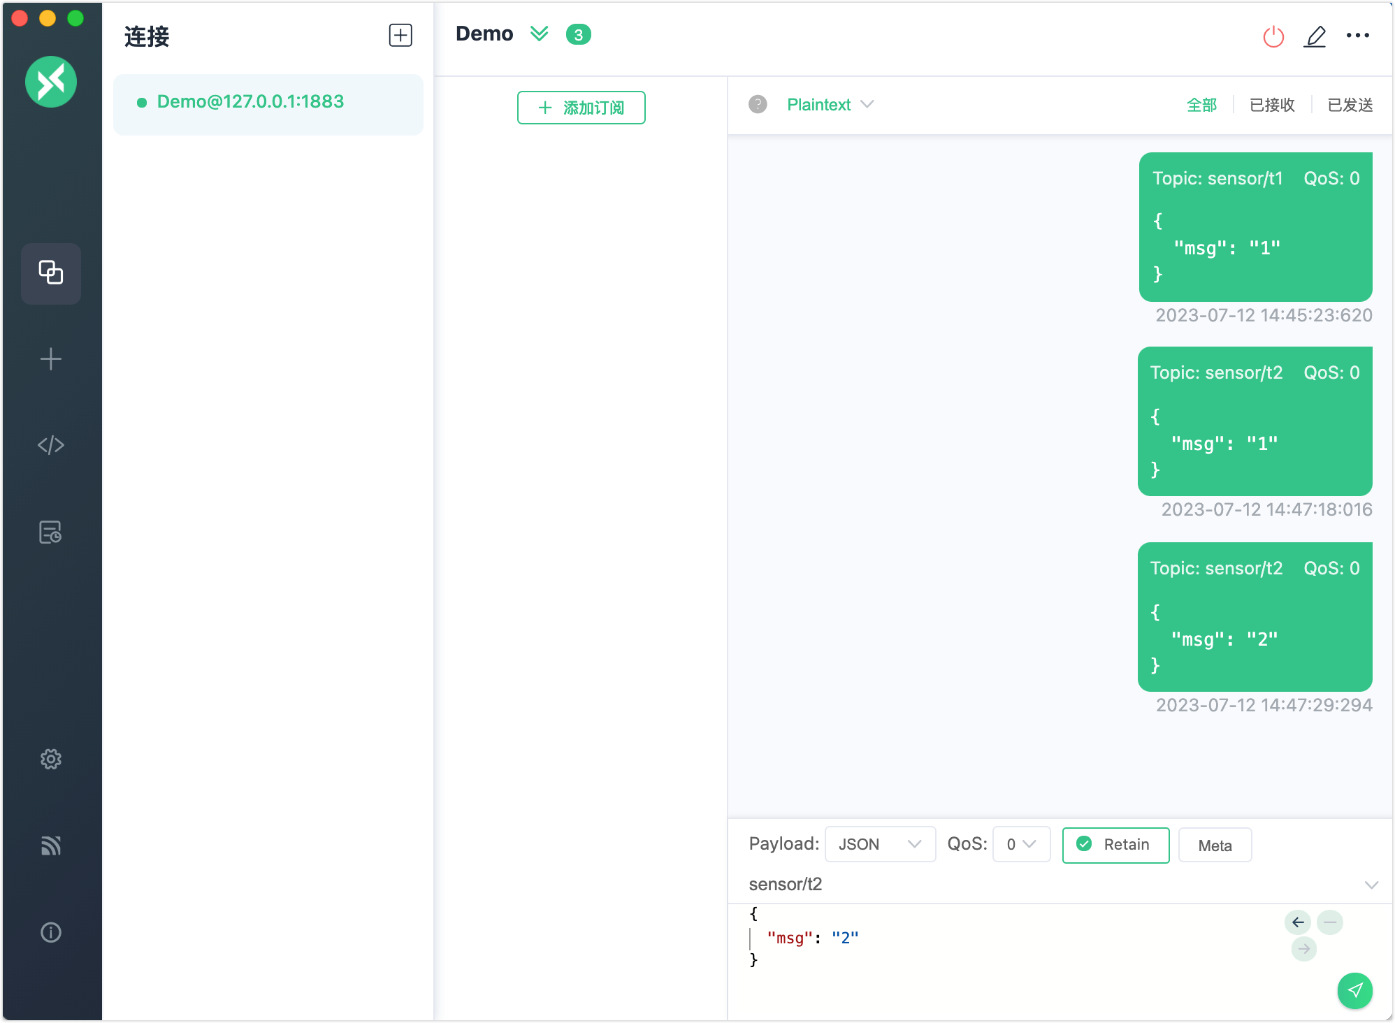Open the QoS level dropdown

click(x=1021, y=844)
